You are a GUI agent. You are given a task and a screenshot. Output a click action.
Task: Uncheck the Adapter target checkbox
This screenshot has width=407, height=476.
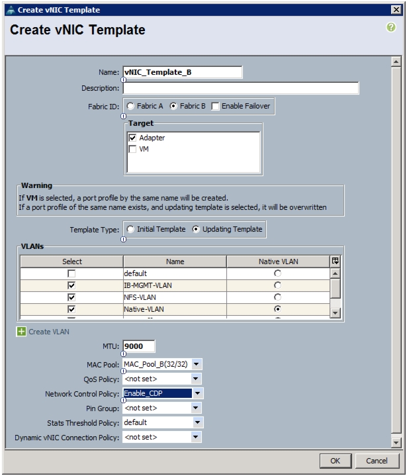(132, 138)
